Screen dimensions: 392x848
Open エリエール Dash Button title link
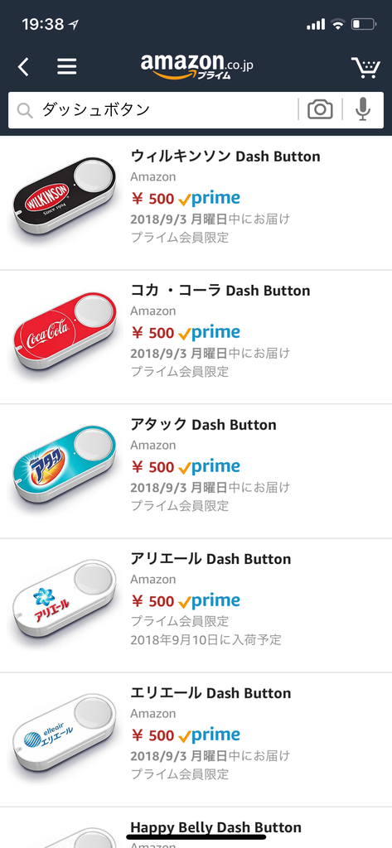[x=211, y=693]
